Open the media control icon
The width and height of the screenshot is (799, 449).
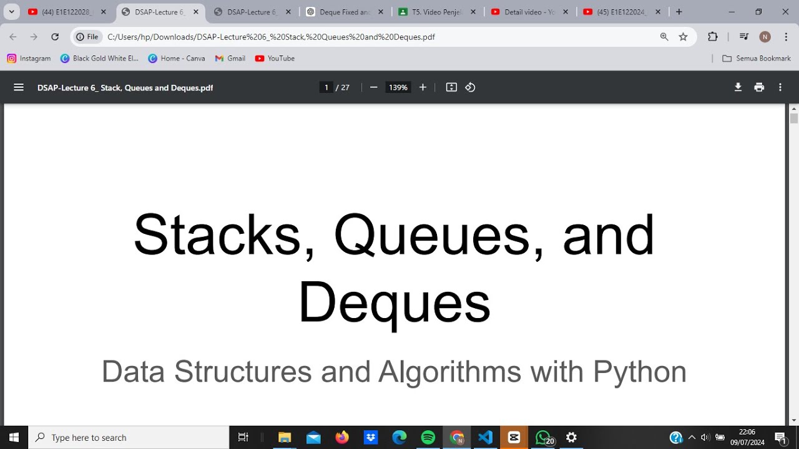pyautogui.click(x=743, y=37)
